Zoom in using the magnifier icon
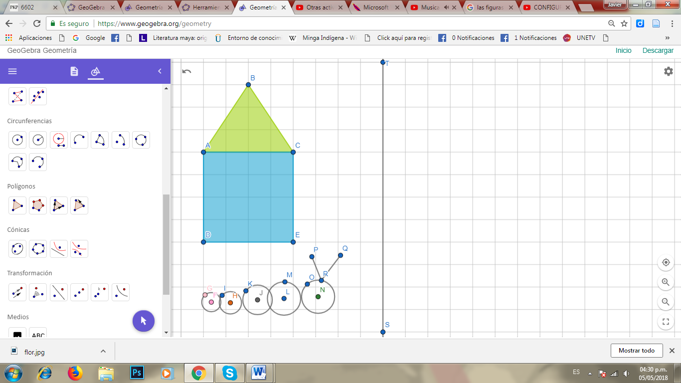681x383 pixels. pos(666,282)
